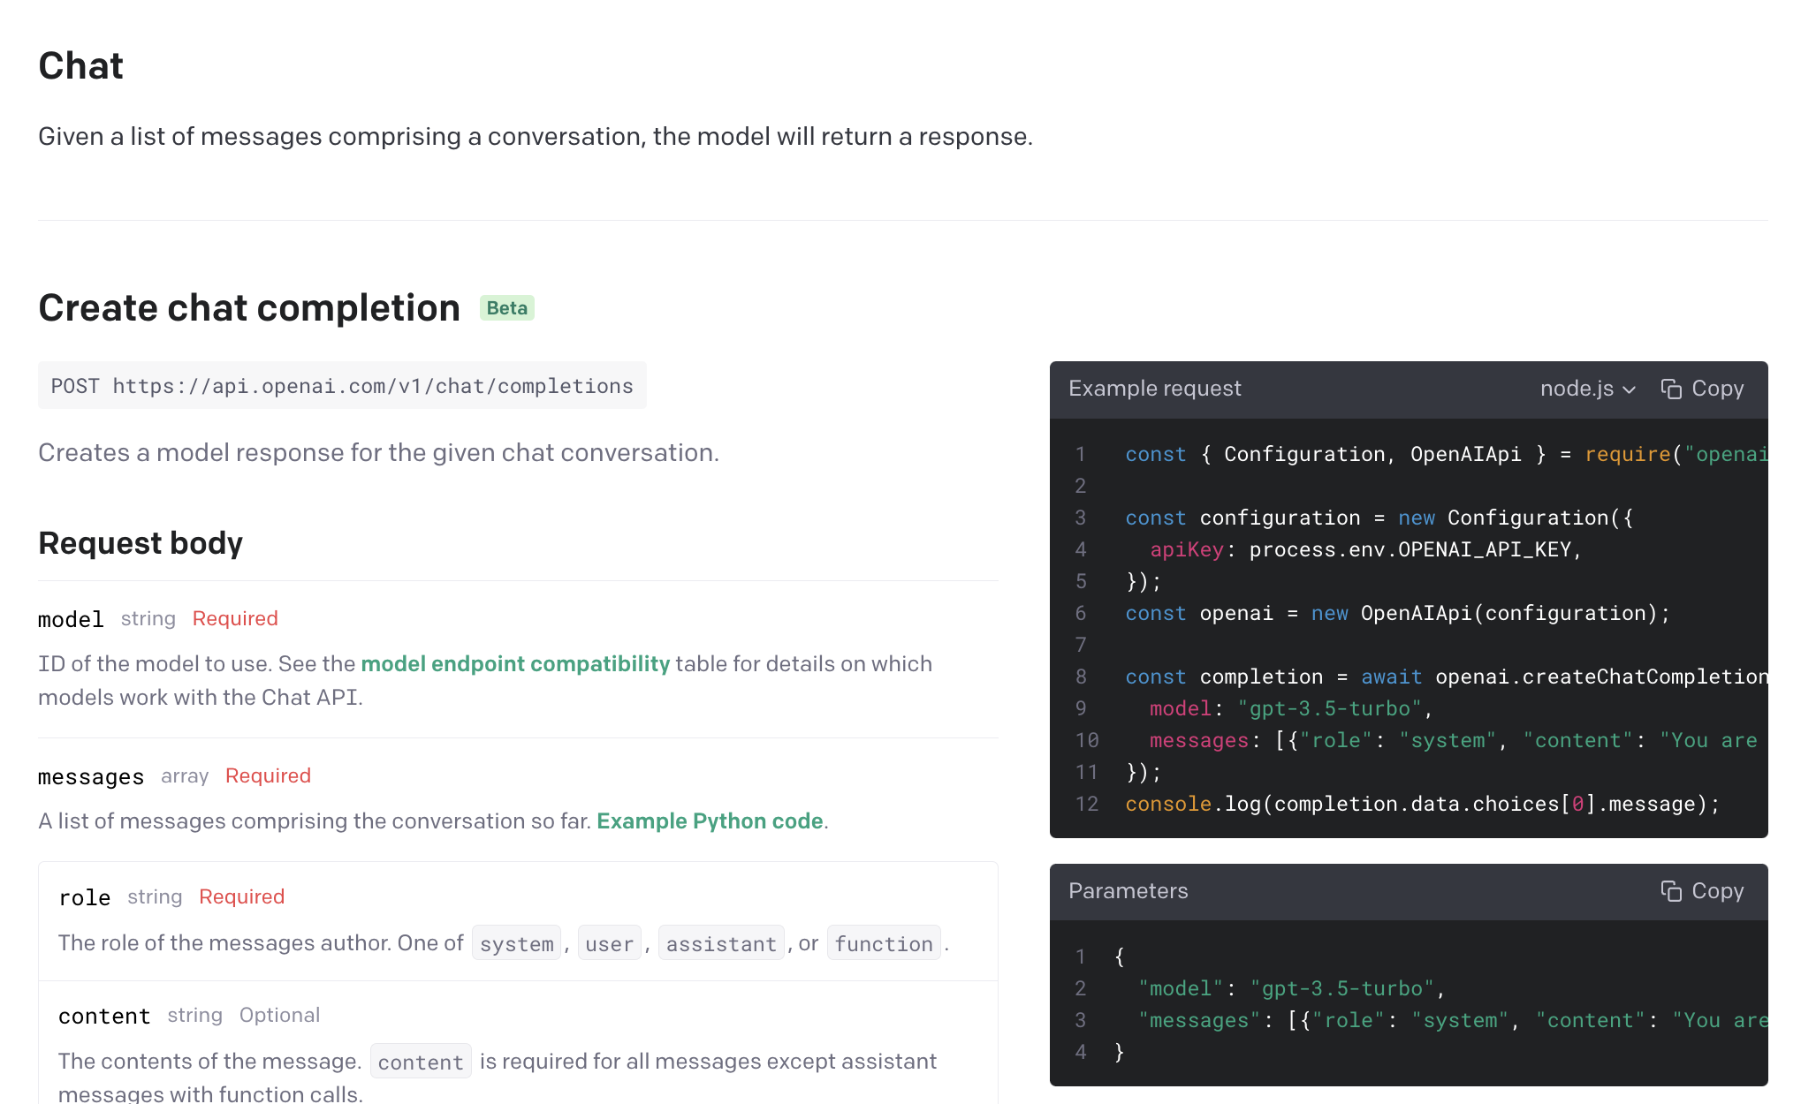Click the Required label beside model

(x=235, y=619)
